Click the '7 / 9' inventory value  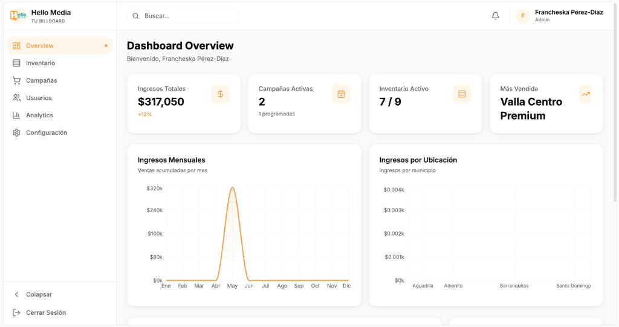390,102
